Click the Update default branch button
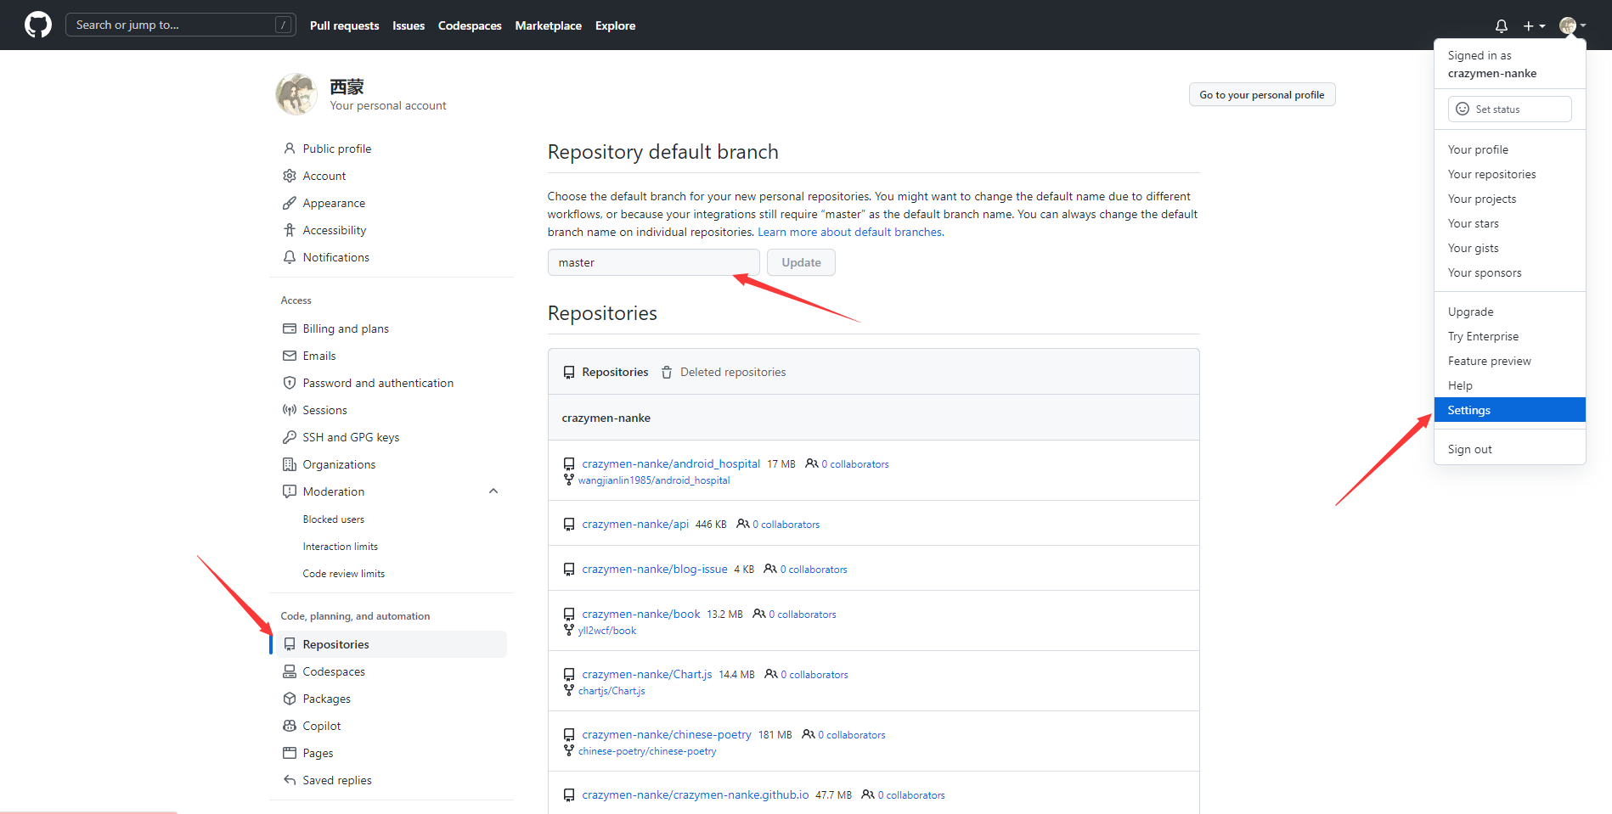This screenshot has width=1612, height=814. [801, 262]
